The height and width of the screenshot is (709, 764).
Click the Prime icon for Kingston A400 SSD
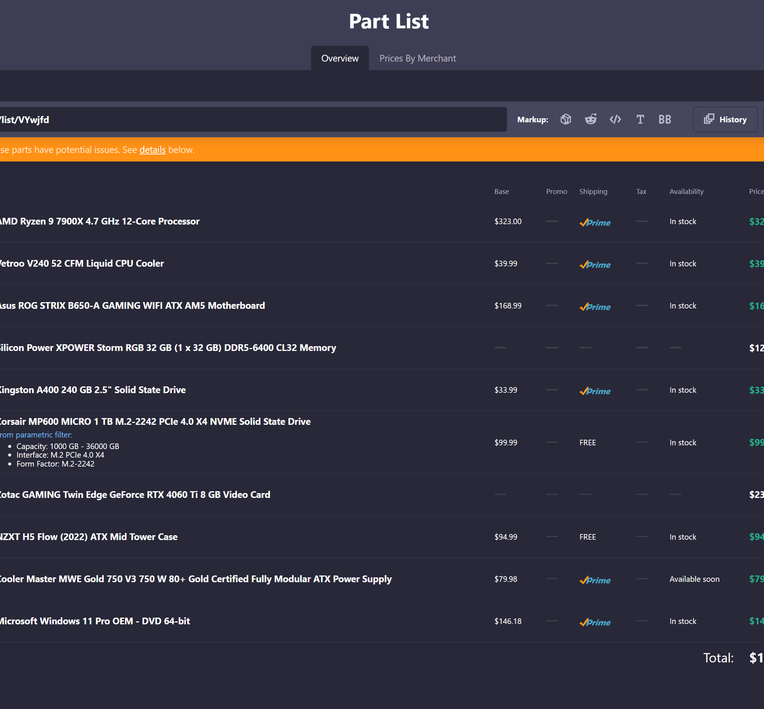595,391
